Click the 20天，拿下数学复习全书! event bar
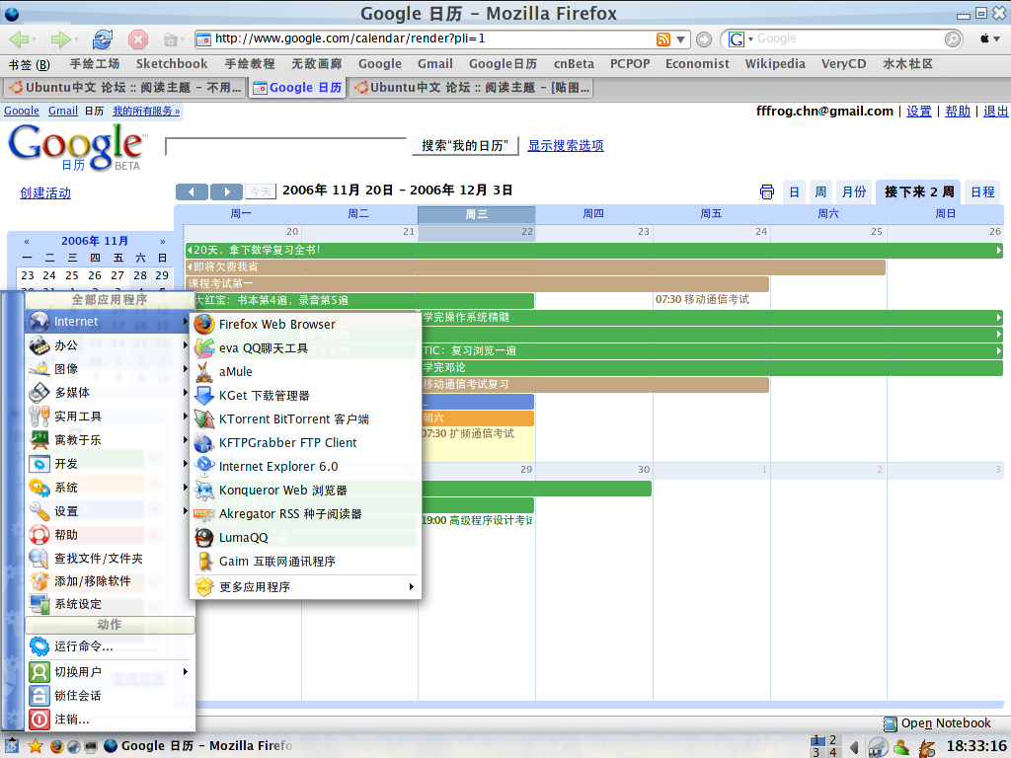1011x758 pixels. pyautogui.click(x=593, y=250)
